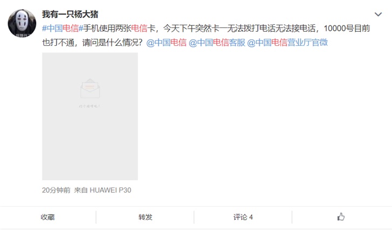Screen dimensions: 392x230
Task: Open the #中国电信# hashtag topic
Action: point(62,28)
